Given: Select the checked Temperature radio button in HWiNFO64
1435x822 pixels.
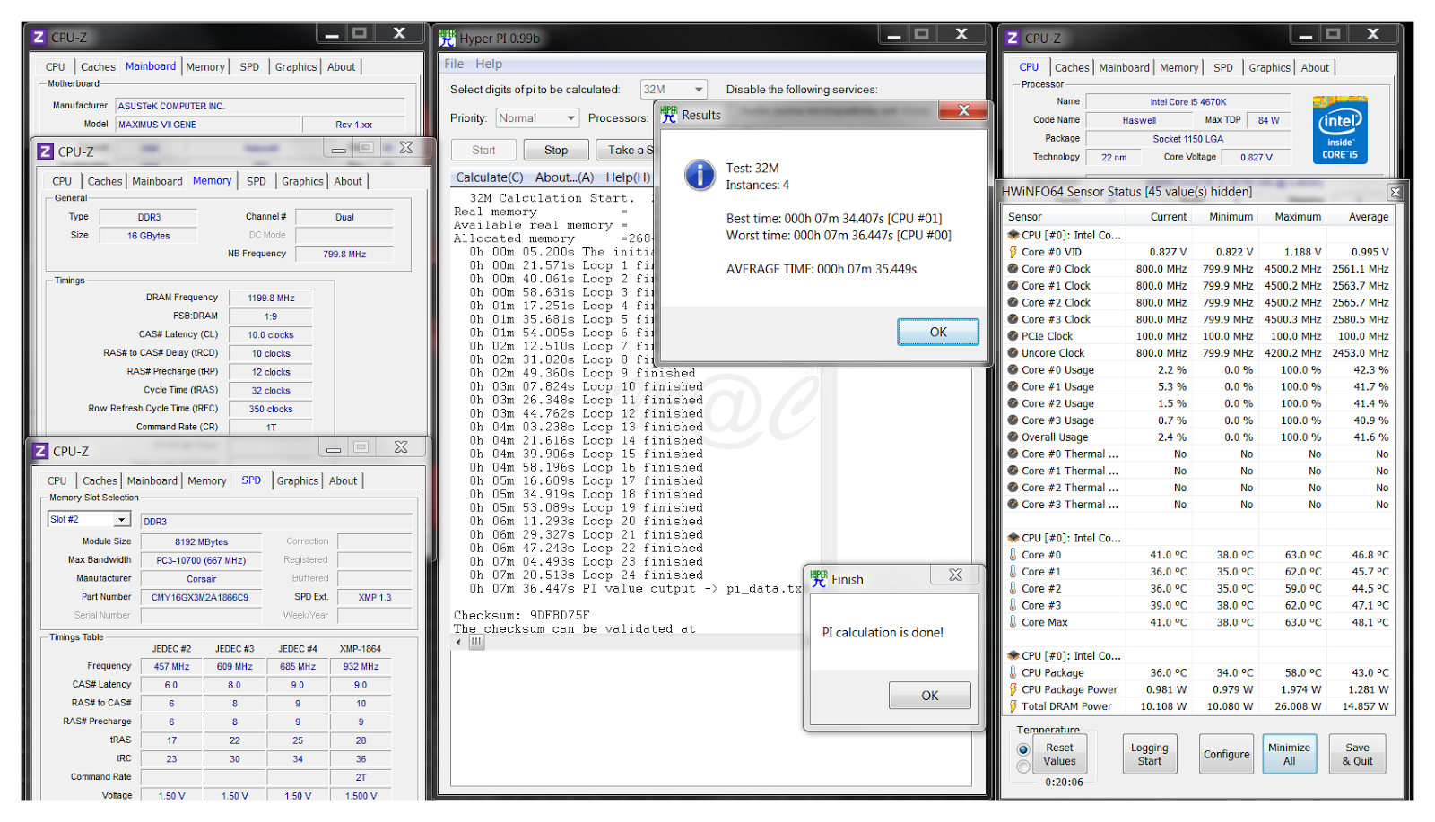Looking at the screenshot, I should 1023,749.
